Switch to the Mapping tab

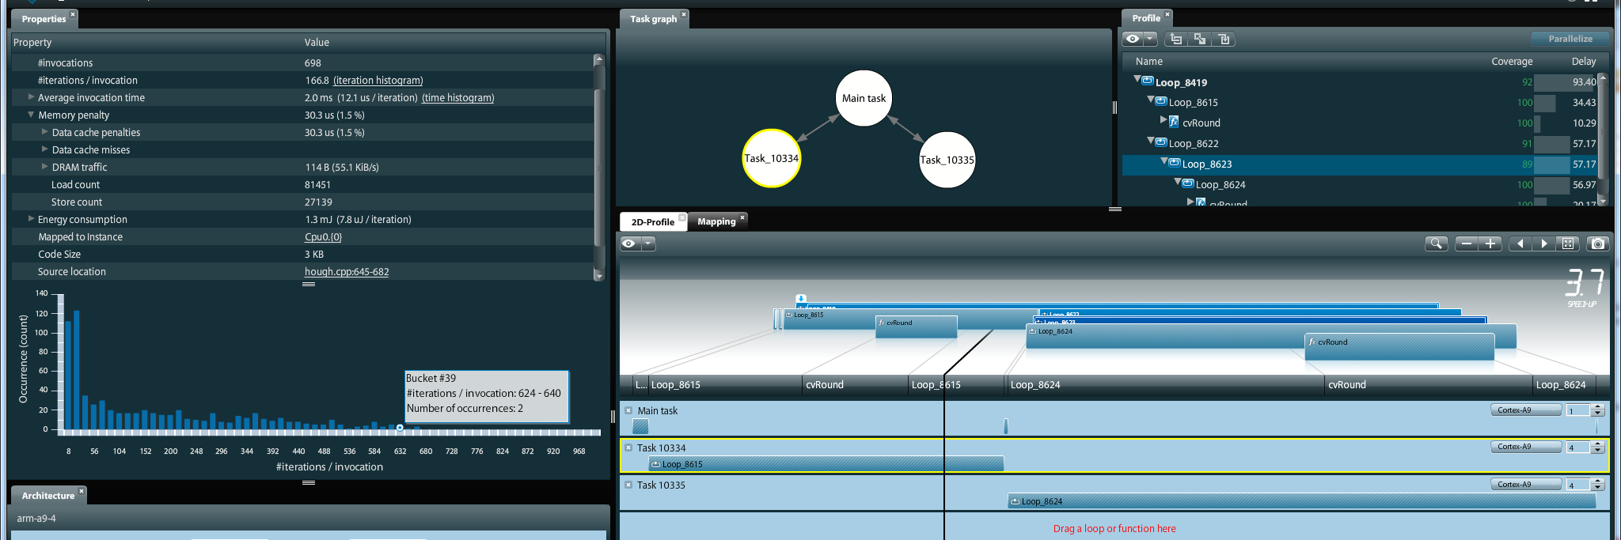[x=716, y=222]
